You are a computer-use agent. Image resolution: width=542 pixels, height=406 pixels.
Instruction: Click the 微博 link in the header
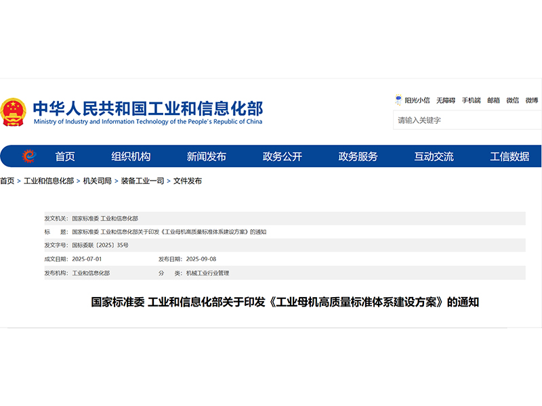(x=532, y=100)
